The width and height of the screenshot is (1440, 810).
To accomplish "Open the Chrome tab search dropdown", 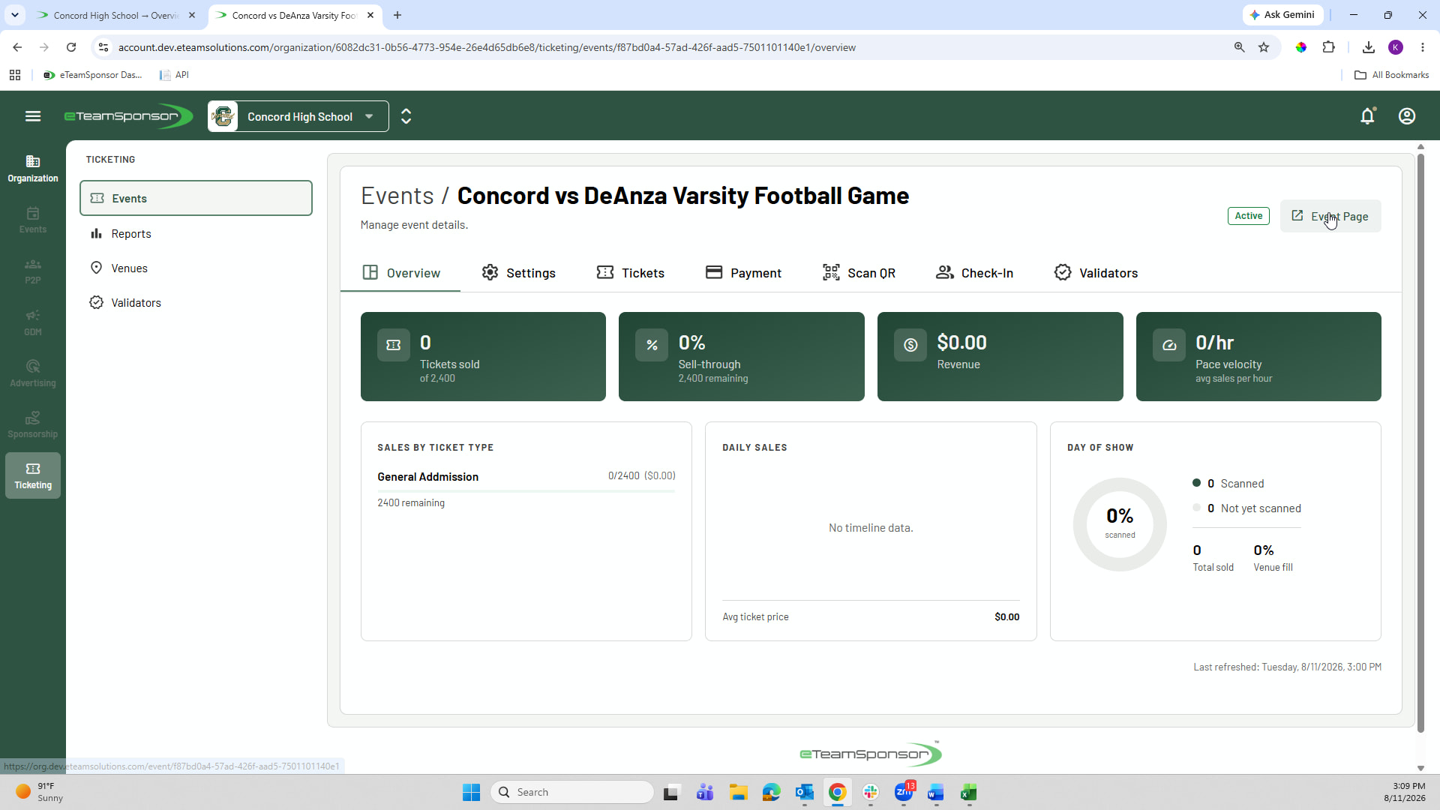I will [x=15, y=15].
